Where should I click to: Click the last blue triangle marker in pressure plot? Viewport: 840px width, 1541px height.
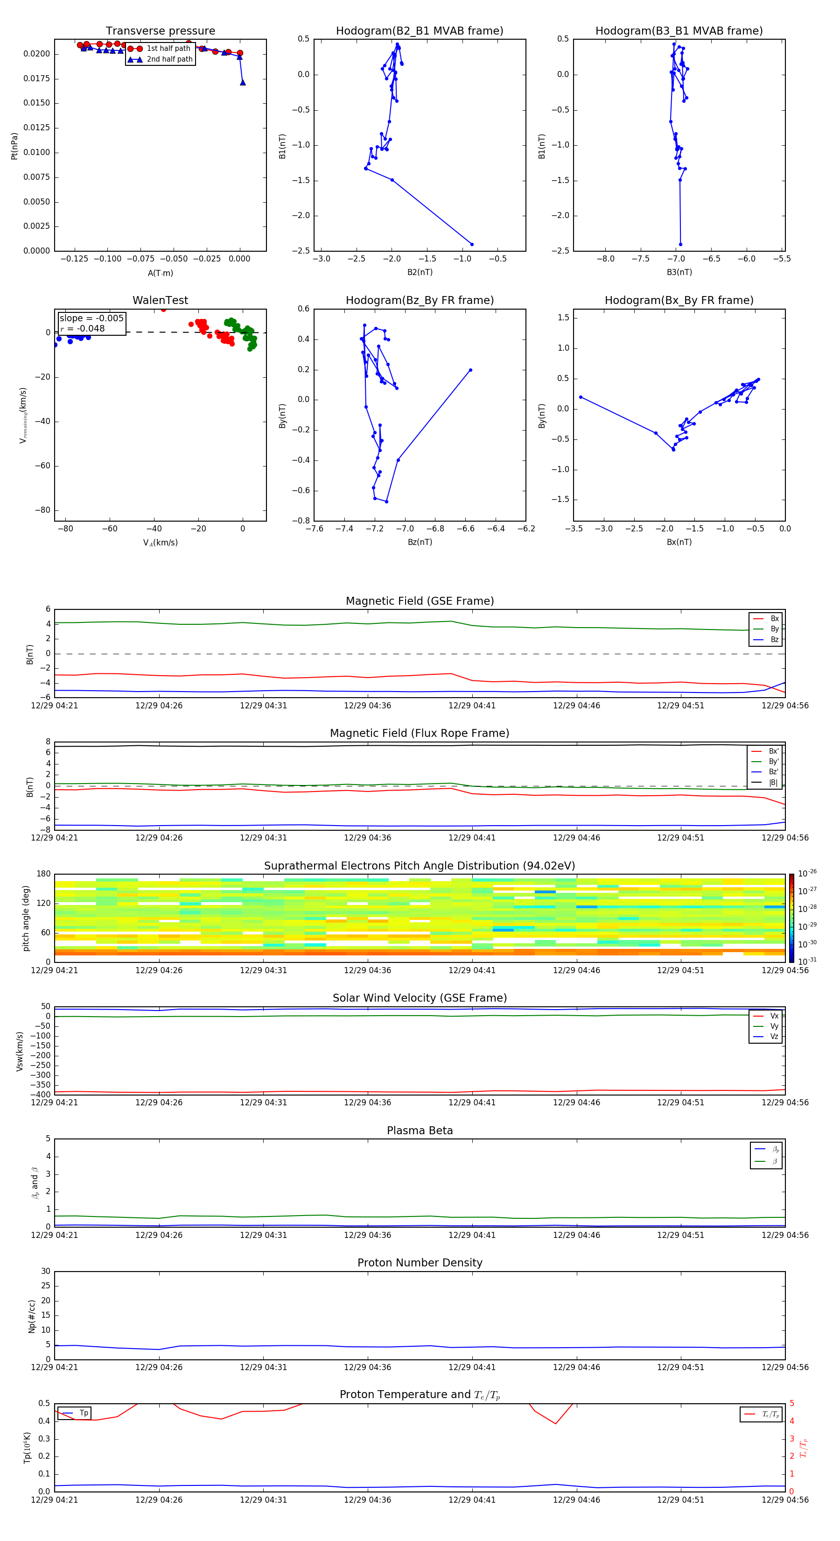(243, 82)
